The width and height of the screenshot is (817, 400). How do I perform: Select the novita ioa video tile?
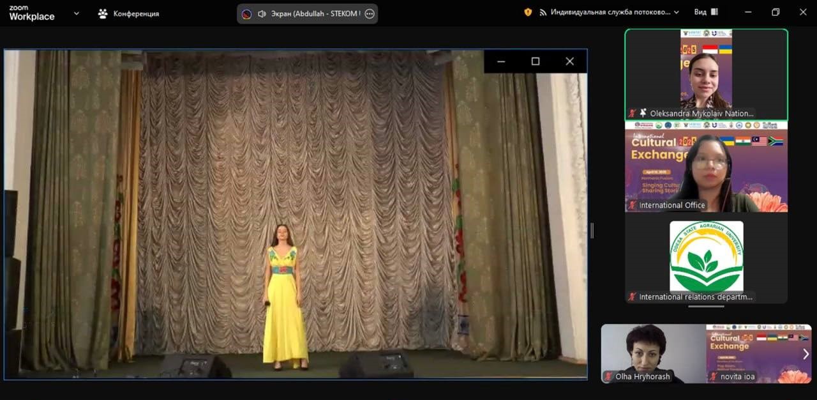click(759, 353)
